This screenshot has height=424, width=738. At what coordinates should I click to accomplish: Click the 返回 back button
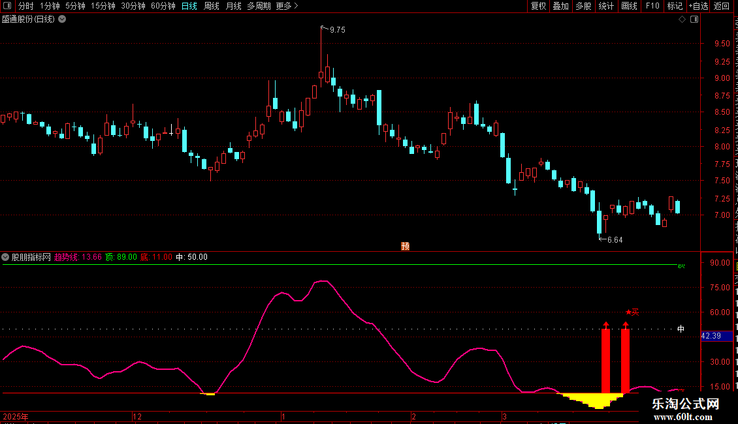pyautogui.click(x=722, y=7)
